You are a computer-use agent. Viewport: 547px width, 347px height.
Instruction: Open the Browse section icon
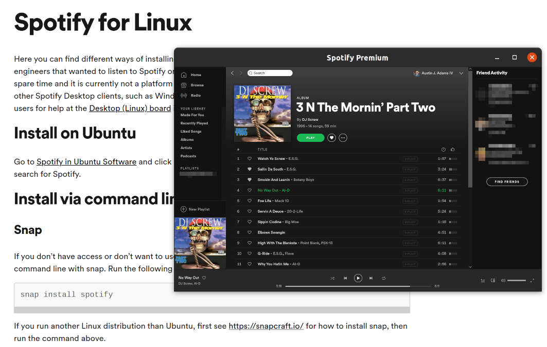click(184, 85)
